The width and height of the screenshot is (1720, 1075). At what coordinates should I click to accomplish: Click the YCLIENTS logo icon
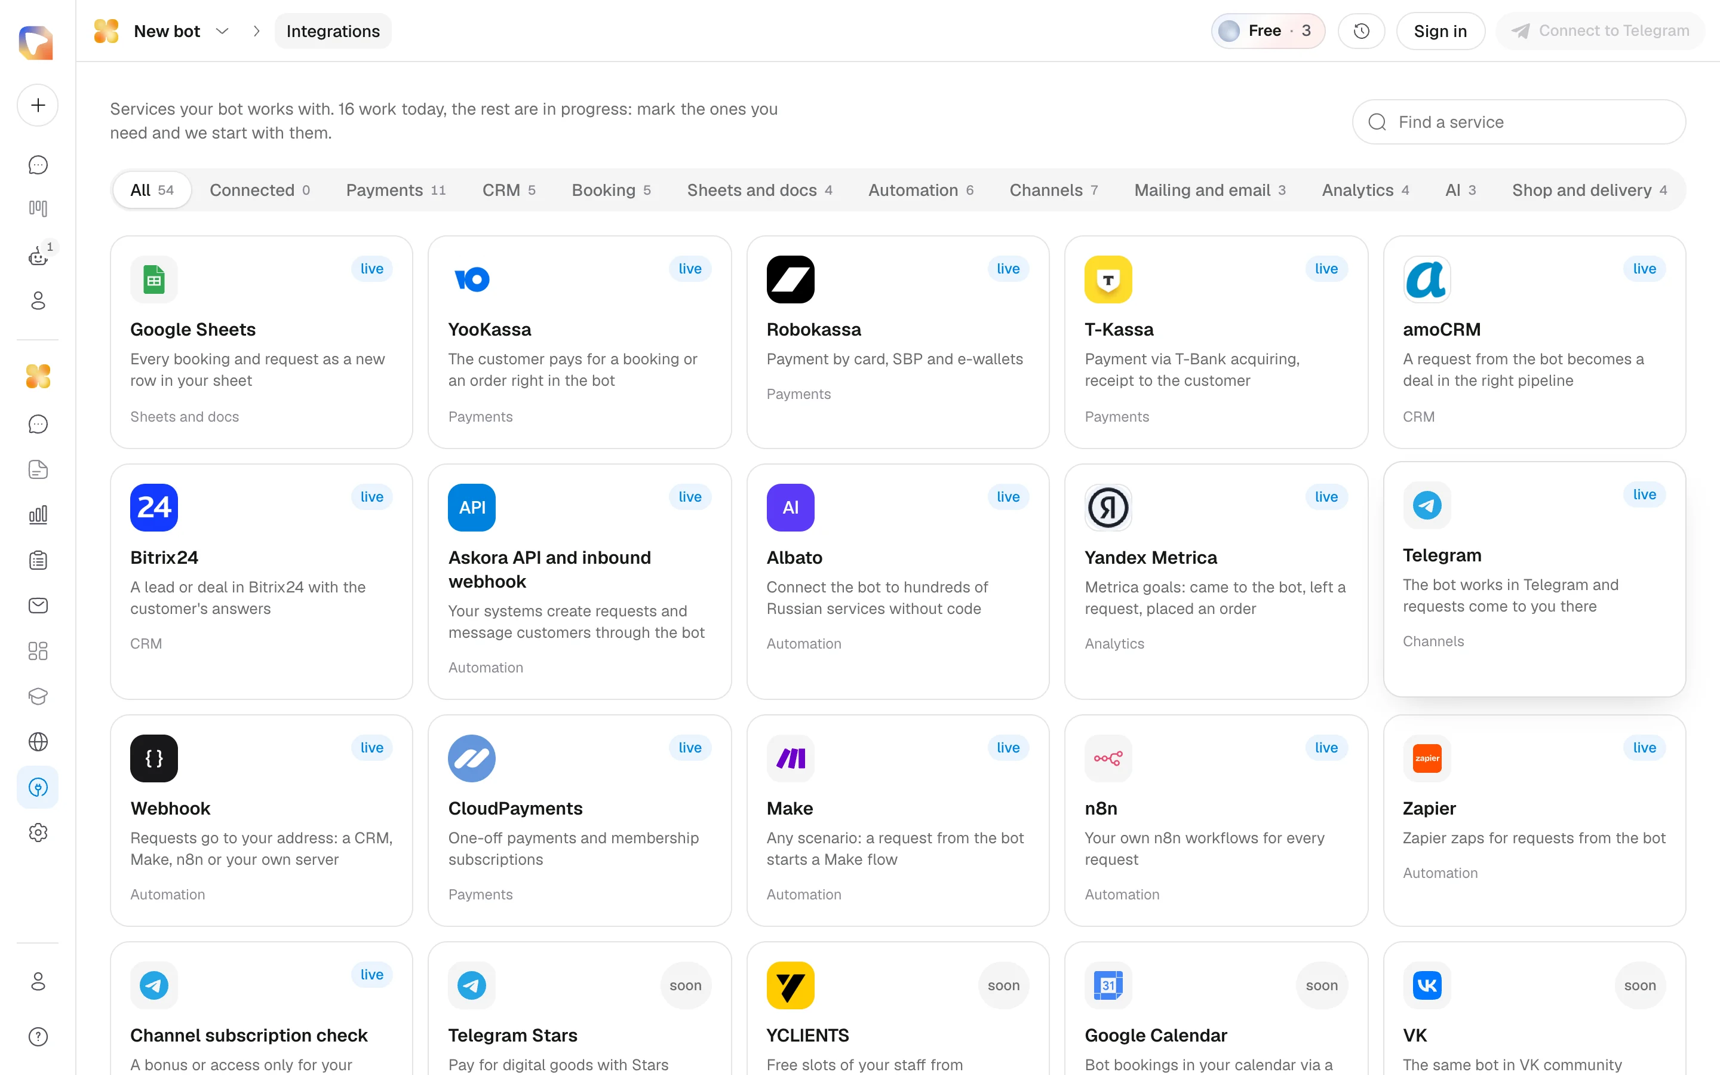(790, 985)
